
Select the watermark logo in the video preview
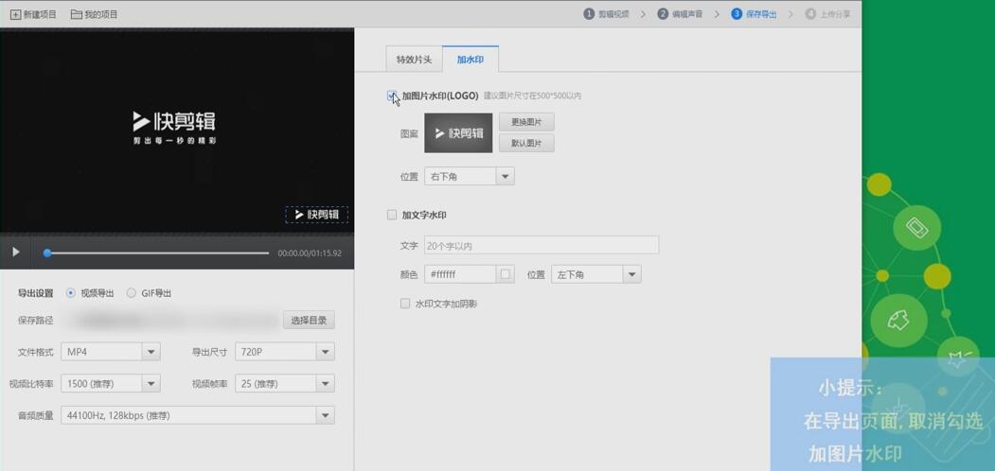tap(316, 215)
